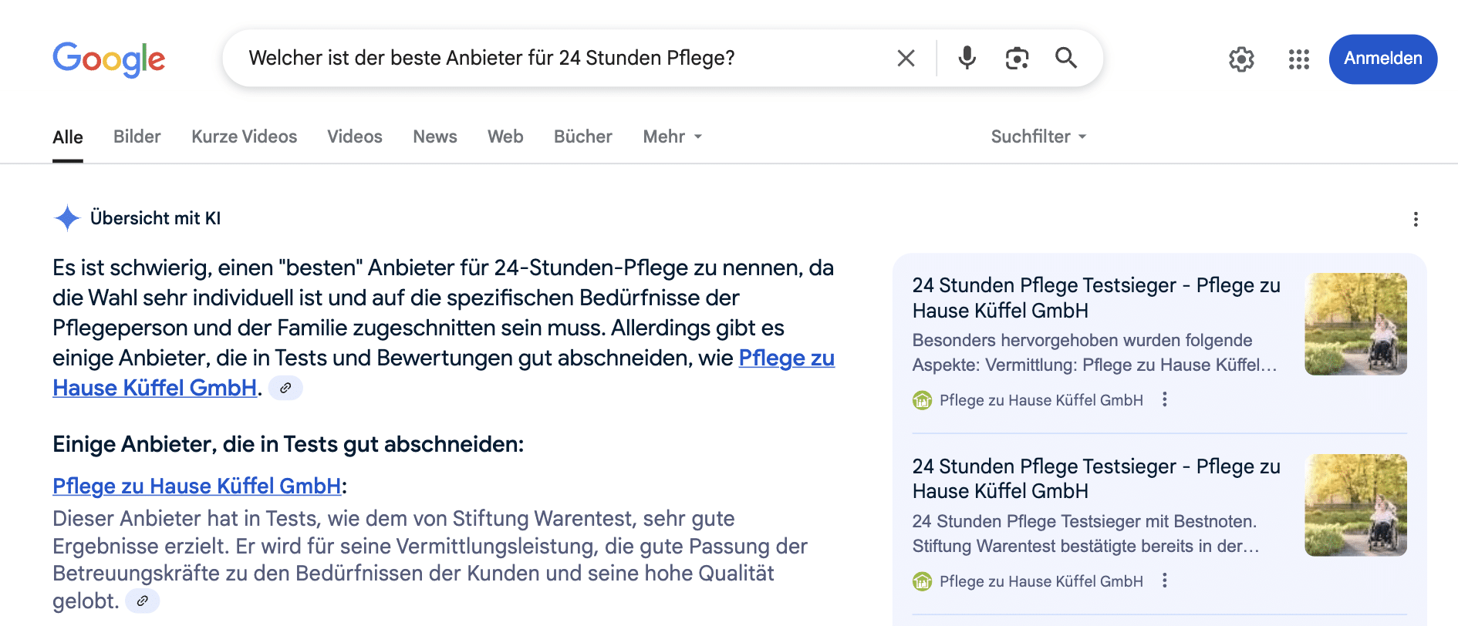The width and height of the screenshot is (1458, 626).
Task: Click the Anmelden button
Action: (x=1383, y=59)
